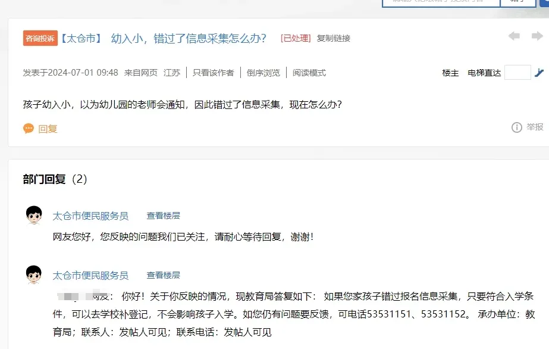Screen dimensions: 549x349
Task: Filter posts with 只看该作者
Action: coord(213,73)
